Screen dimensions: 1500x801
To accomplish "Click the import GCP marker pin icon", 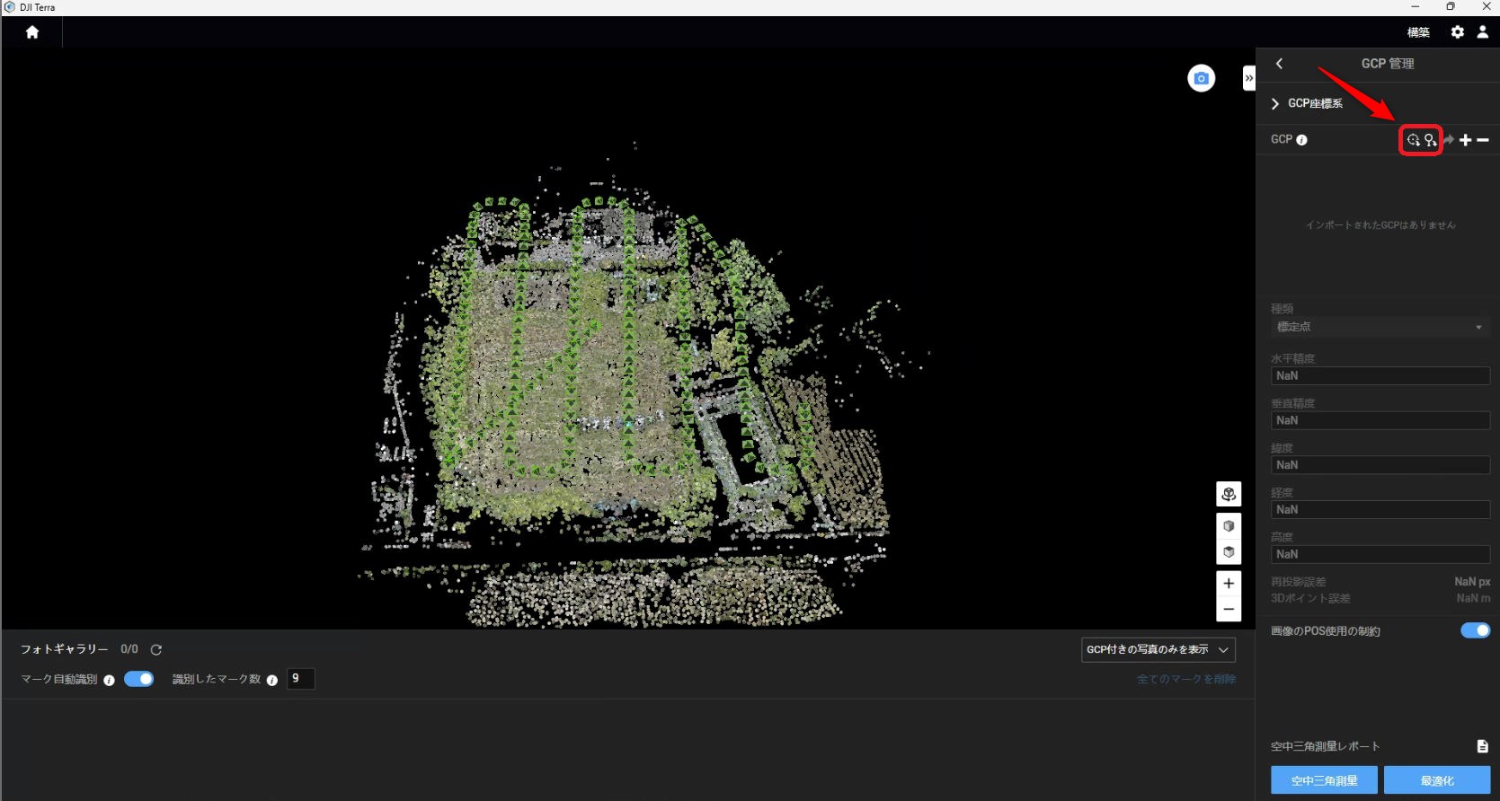I will [1430, 140].
